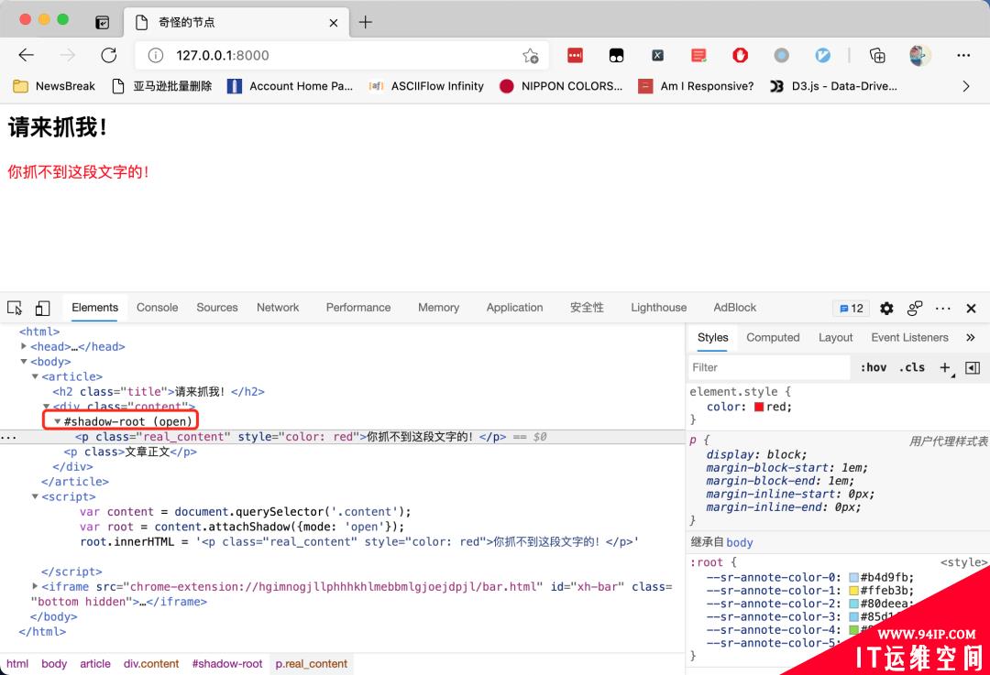
Task: Open the red note extension icon
Action: click(698, 56)
